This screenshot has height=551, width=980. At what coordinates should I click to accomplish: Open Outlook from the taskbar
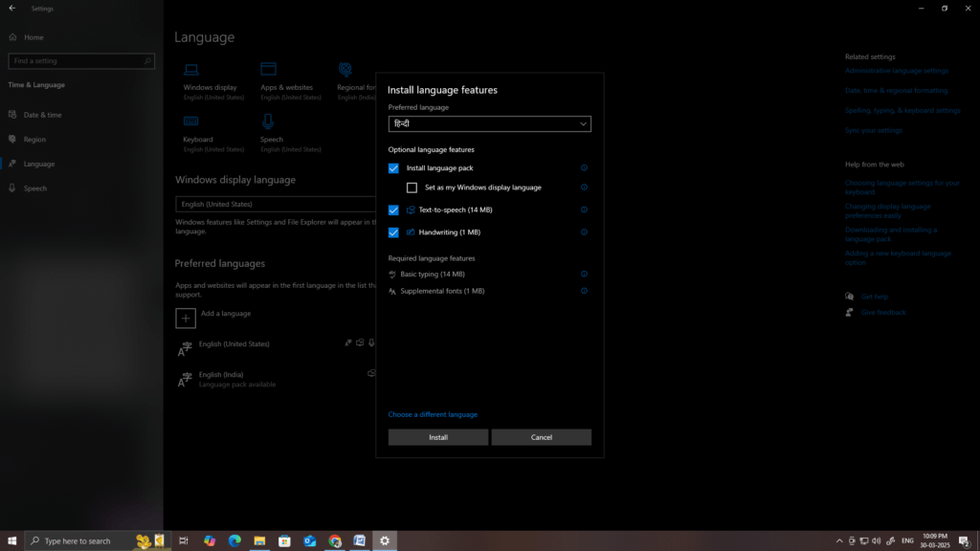(309, 541)
